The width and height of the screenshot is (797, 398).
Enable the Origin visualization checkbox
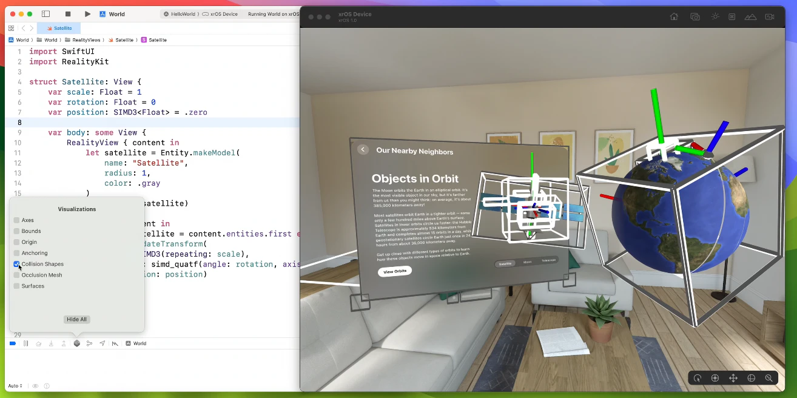[17, 242]
